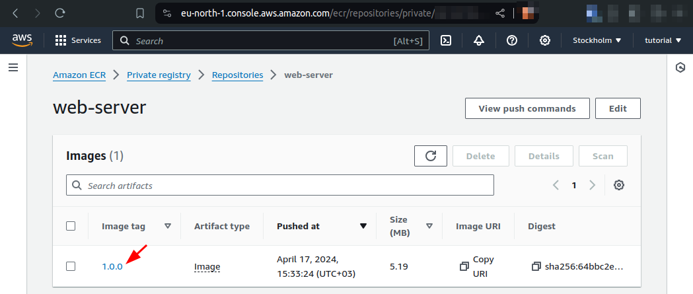
Task: Open the 1.0.0 image tag link
Action: (112, 266)
